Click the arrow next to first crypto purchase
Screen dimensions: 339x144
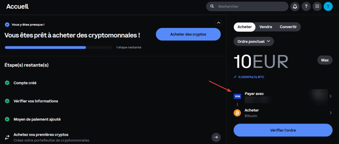tap(216, 137)
